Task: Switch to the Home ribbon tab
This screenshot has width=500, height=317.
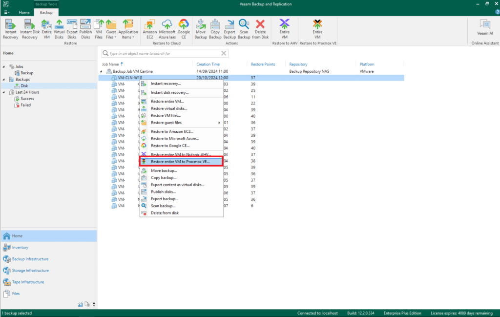Action: [24, 12]
